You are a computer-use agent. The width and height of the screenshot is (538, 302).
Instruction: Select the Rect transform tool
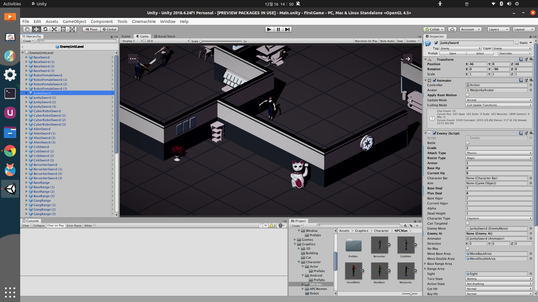click(x=63, y=29)
